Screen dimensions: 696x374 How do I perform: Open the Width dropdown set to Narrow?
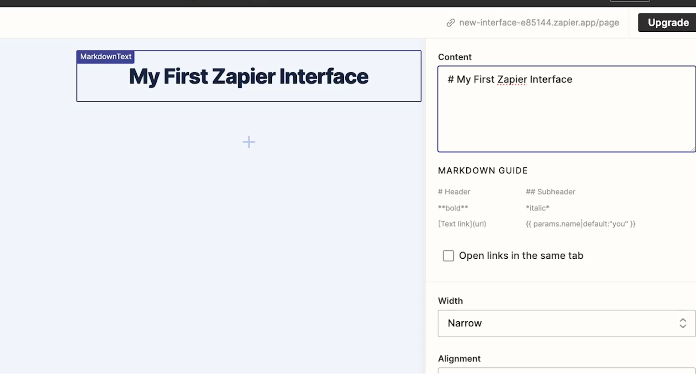click(566, 323)
